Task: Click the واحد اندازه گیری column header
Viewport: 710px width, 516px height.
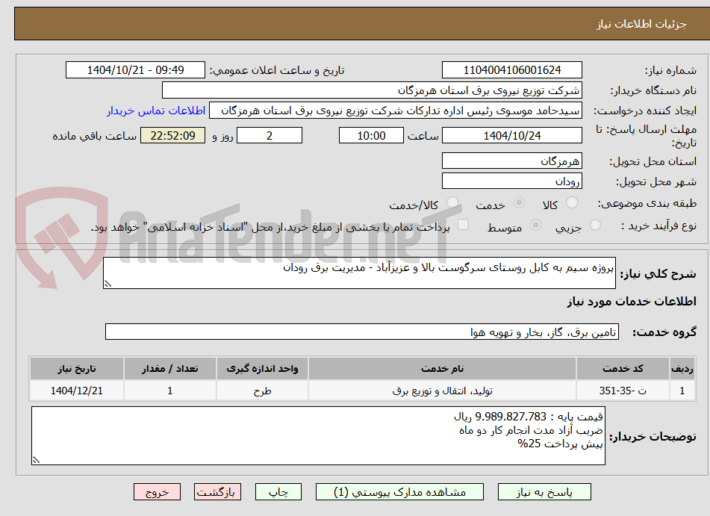Action: 262,368
